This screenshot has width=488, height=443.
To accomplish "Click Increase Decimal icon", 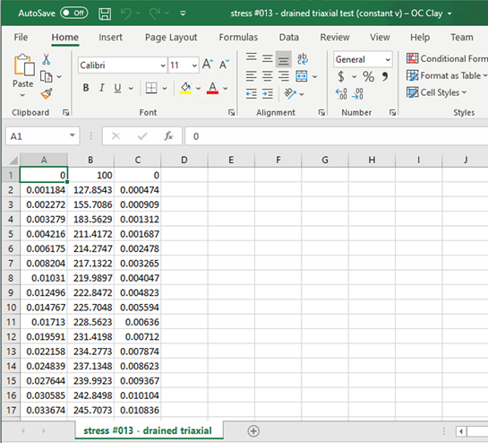I will 341,93.
